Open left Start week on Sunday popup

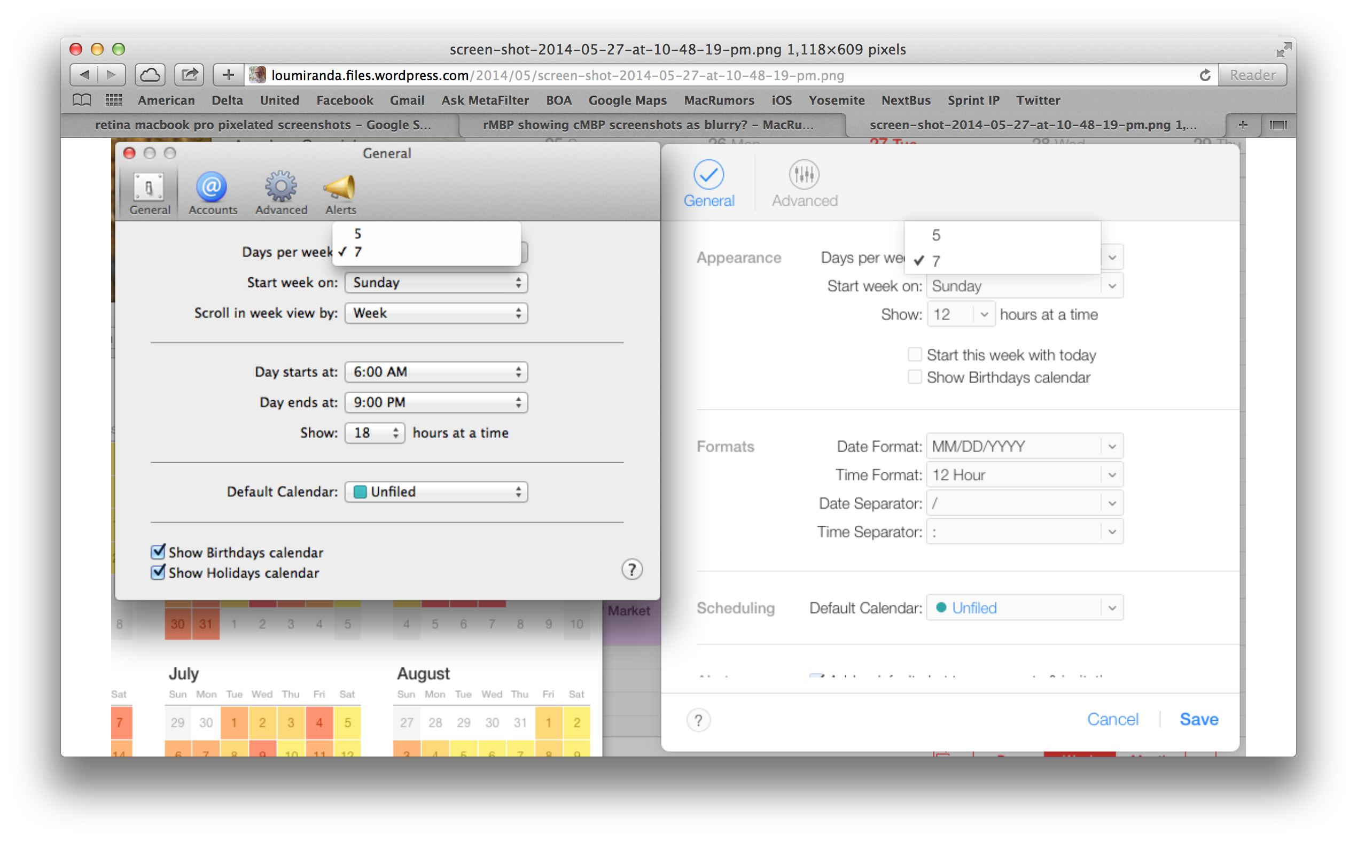pyautogui.click(x=436, y=282)
